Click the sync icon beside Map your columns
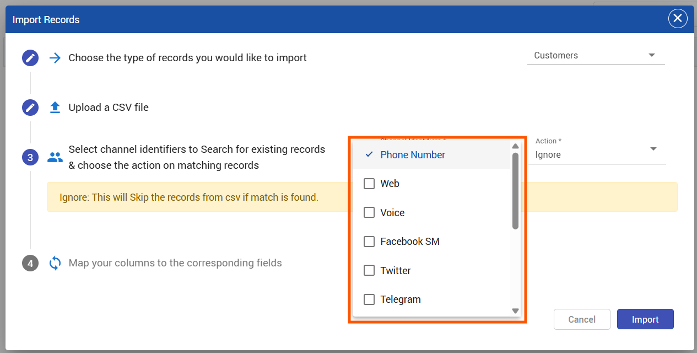 coord(55,263)
